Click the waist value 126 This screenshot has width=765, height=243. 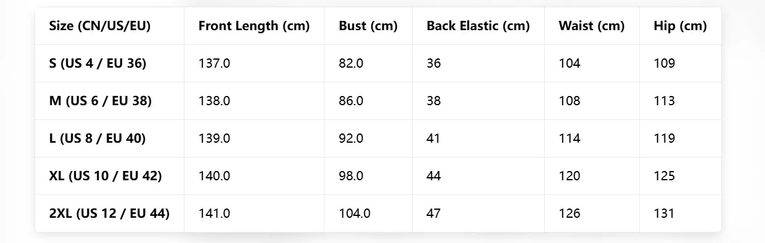pos(569,213)
